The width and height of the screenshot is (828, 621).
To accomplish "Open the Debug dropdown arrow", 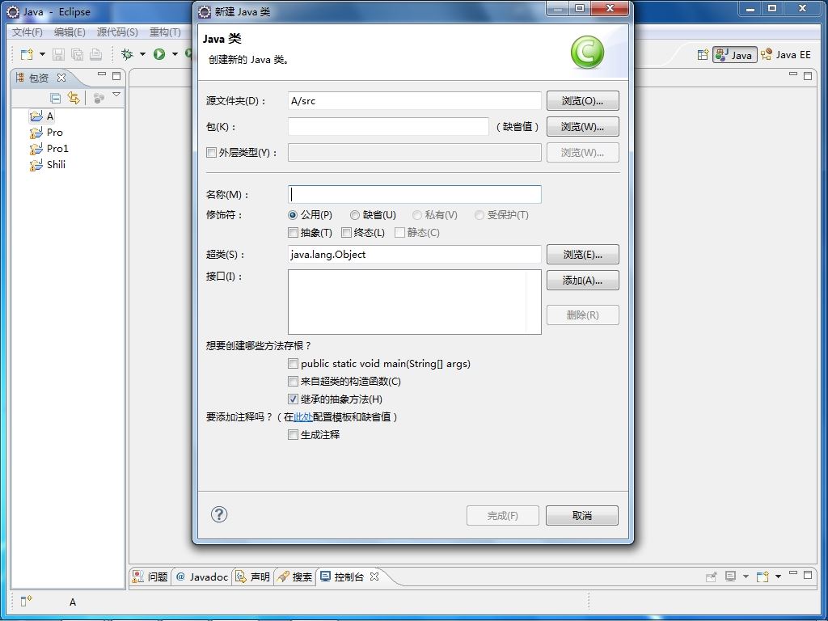I will tap(142, 54).
